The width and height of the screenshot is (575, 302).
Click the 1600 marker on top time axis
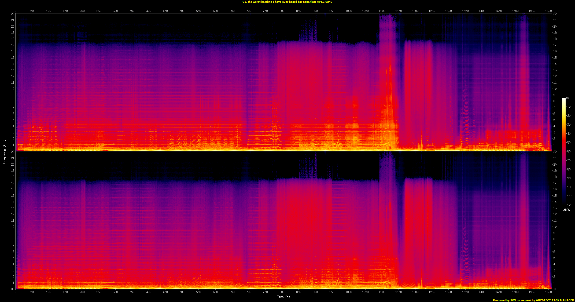(x=548, y=11)
